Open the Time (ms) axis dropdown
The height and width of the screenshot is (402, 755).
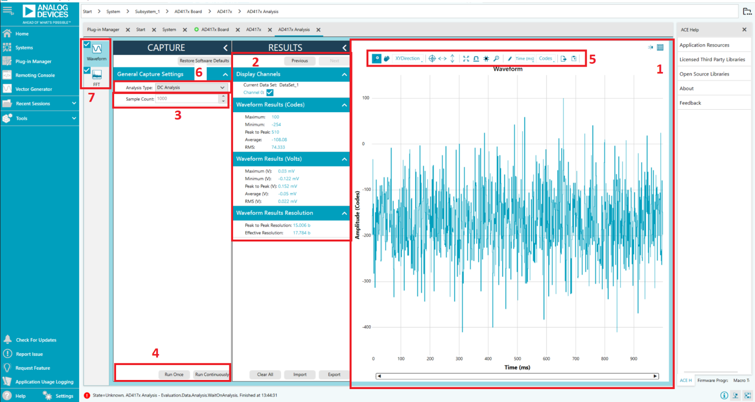[525, 58]
